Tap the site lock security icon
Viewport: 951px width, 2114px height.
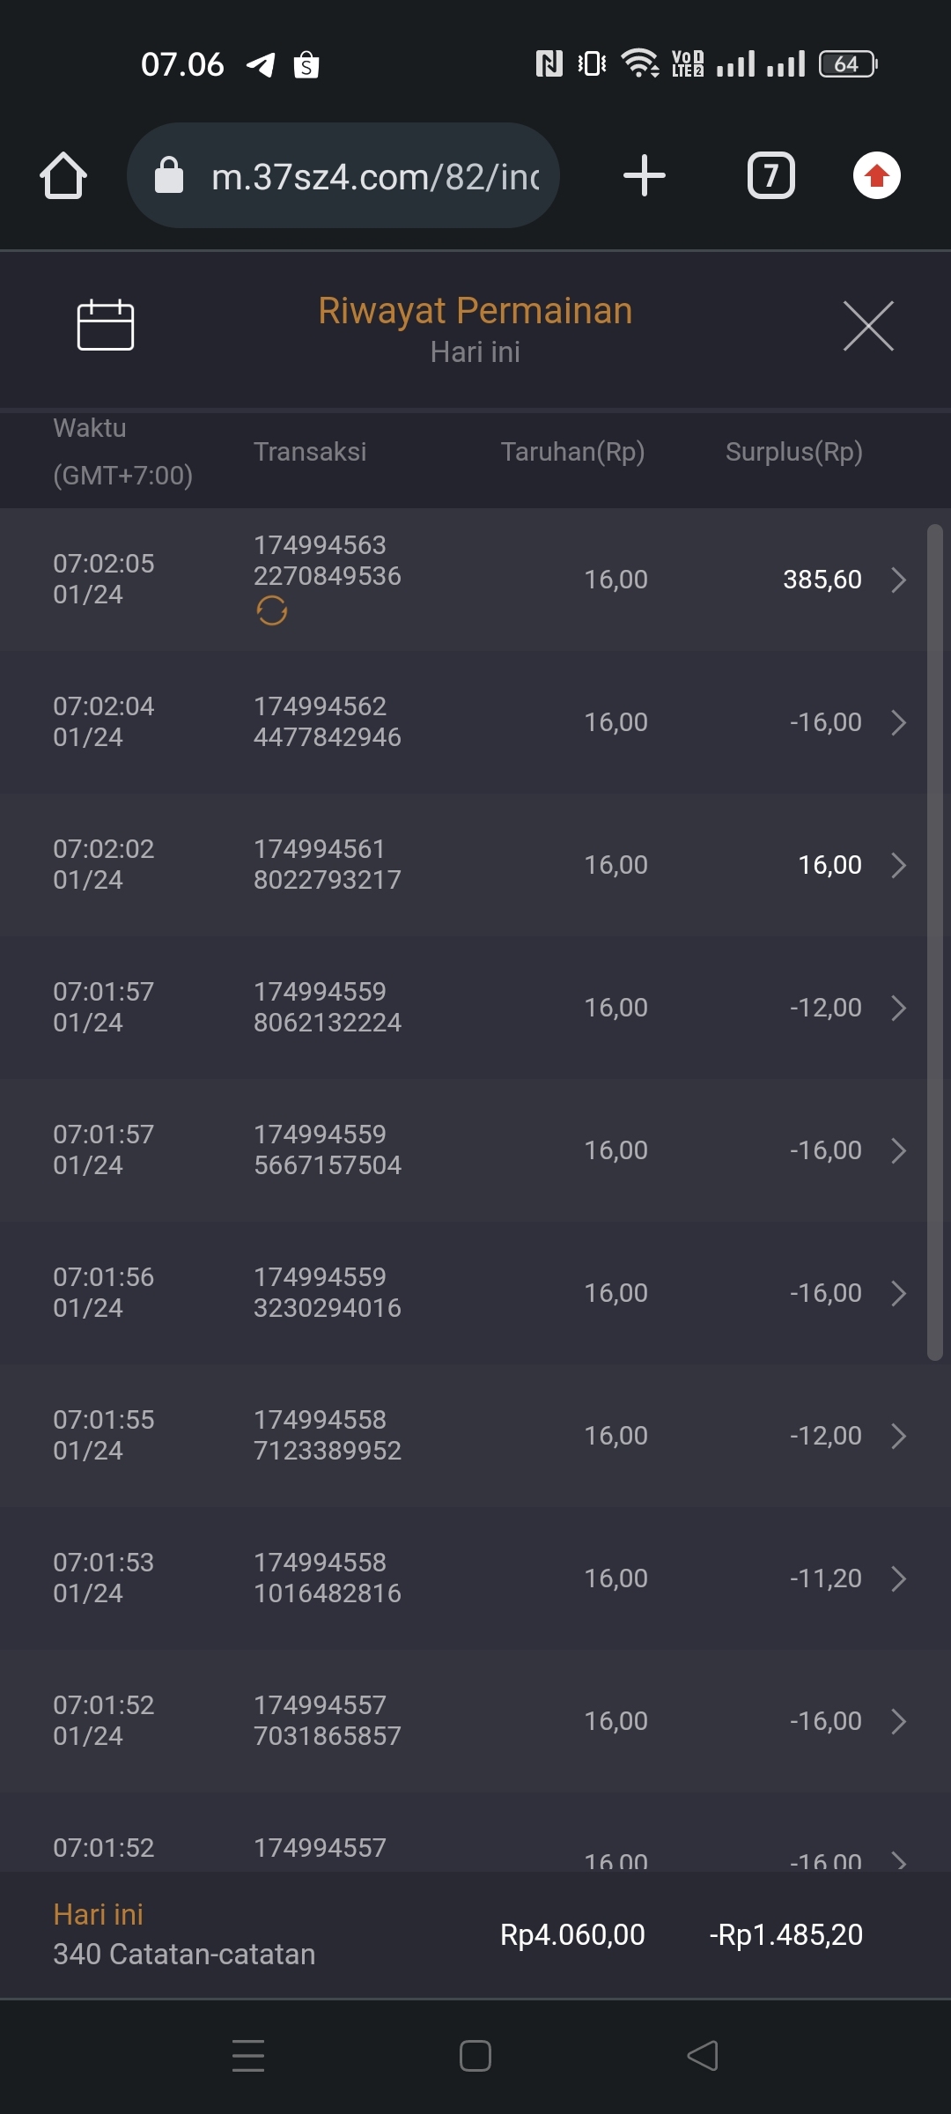[x=168, y=175]
